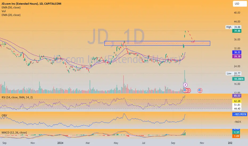Select the MACD (12, 26, close) legend

[14, 132]
